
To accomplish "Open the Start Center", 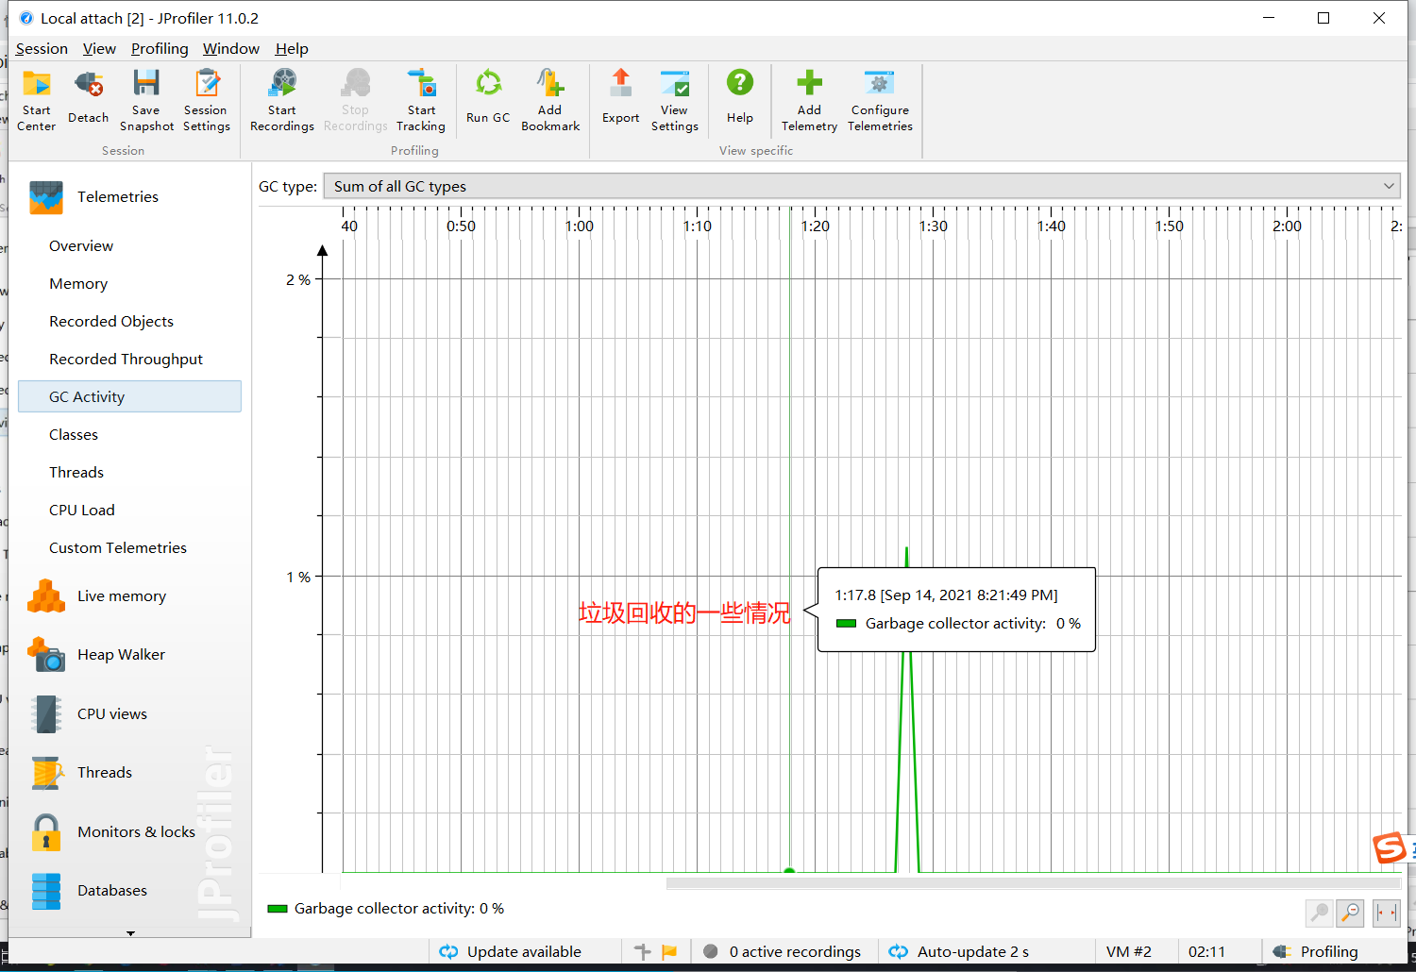I will (36, 98).
